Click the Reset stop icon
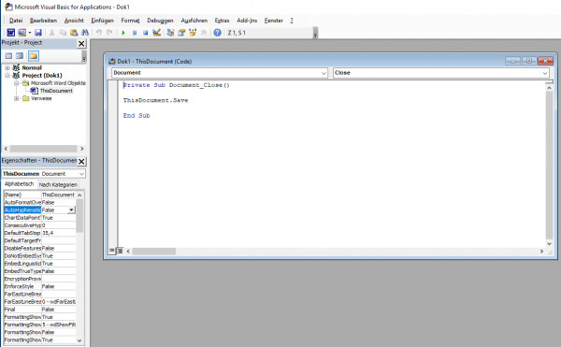The height and width of the screenshot is (347, 561). (x=145, y=33)
